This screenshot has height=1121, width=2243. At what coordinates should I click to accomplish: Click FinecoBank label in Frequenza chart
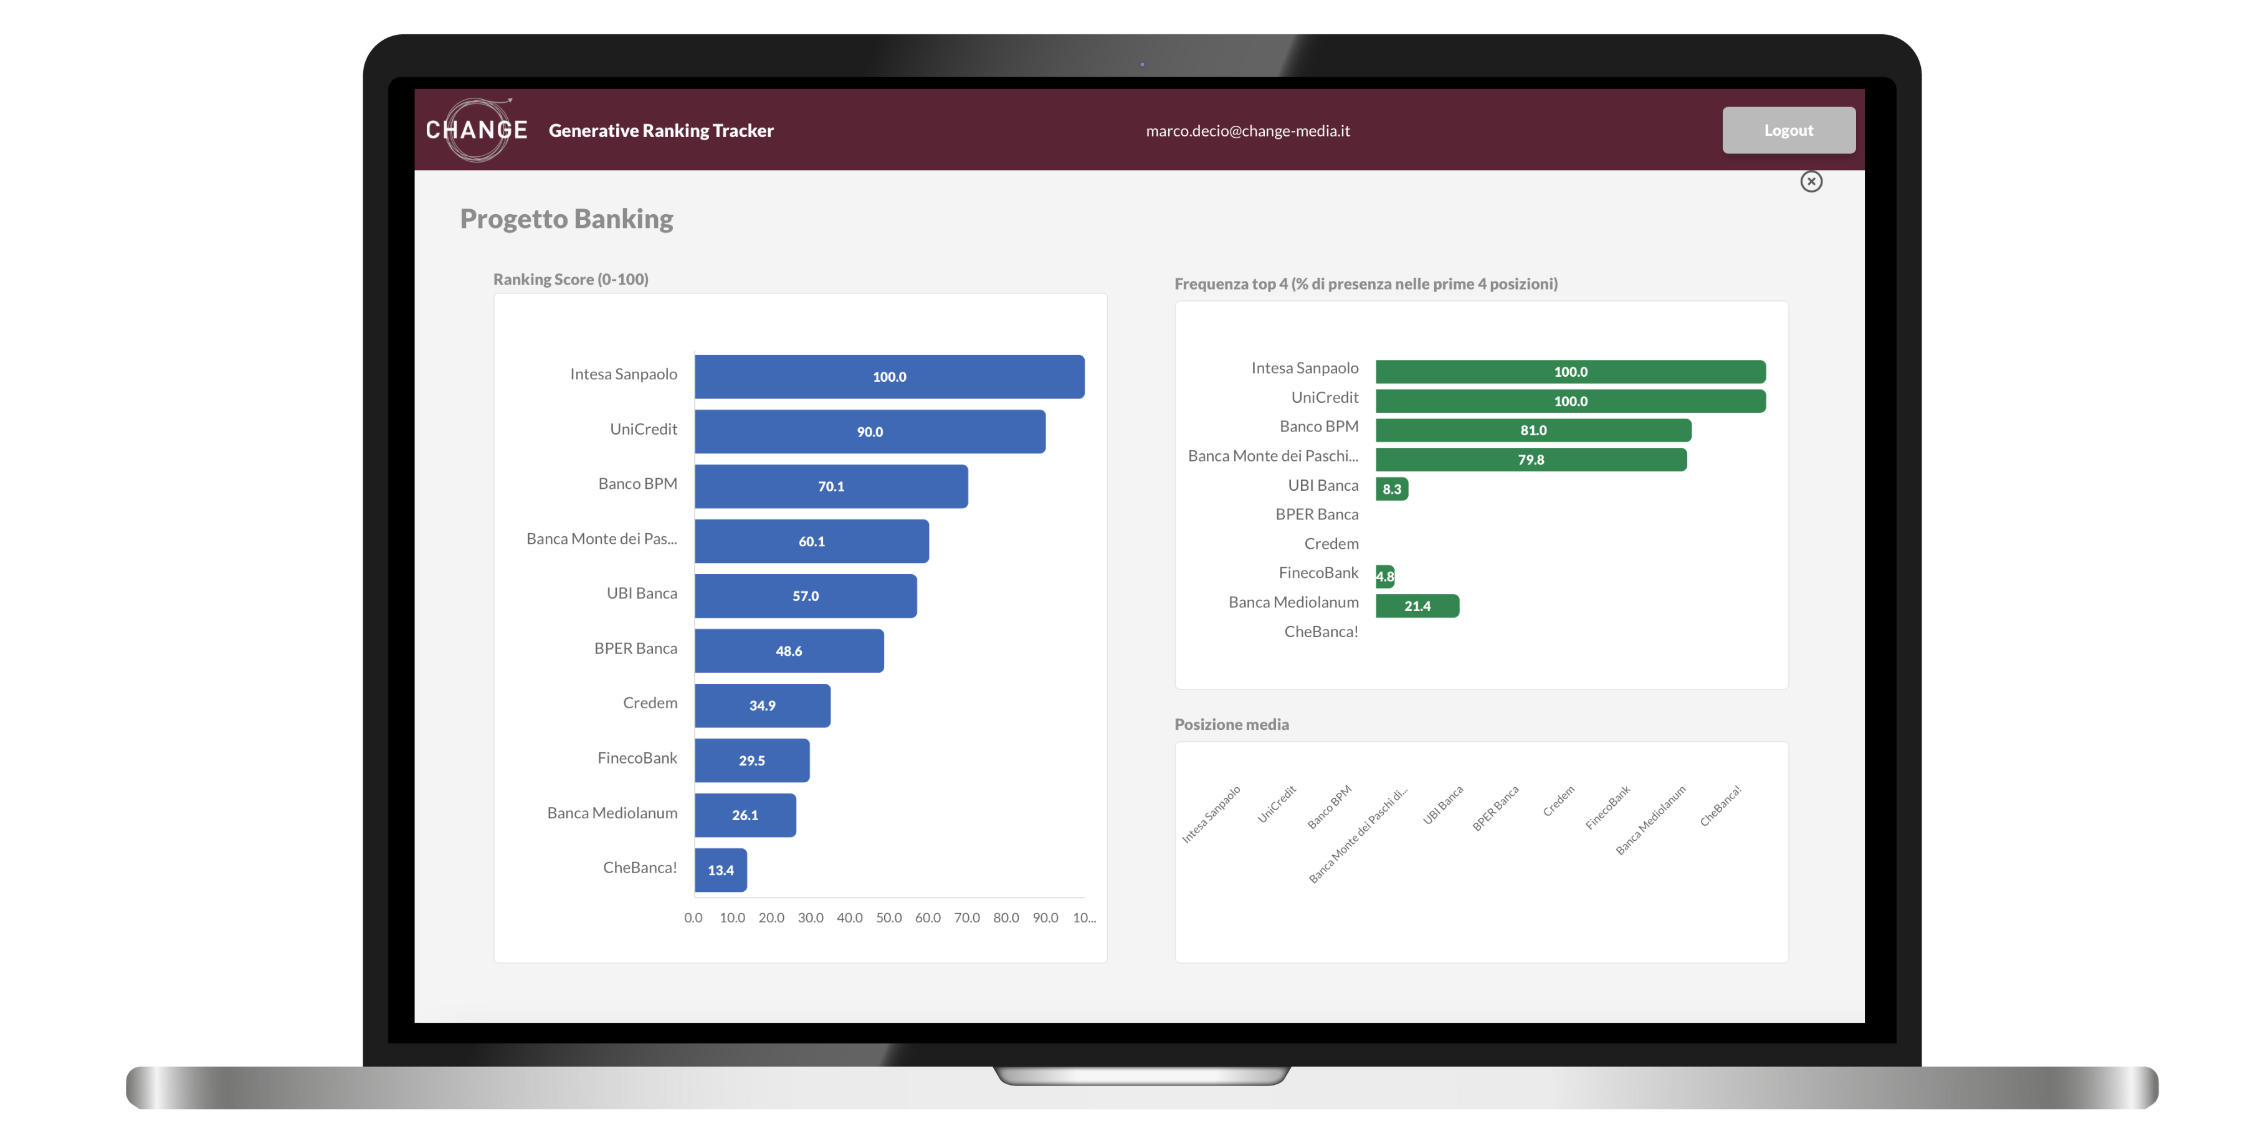(x=1318, y=573)
